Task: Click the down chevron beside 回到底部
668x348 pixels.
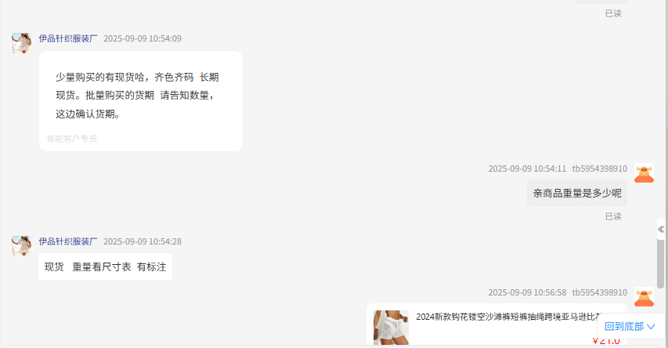Action: [651, 327]
